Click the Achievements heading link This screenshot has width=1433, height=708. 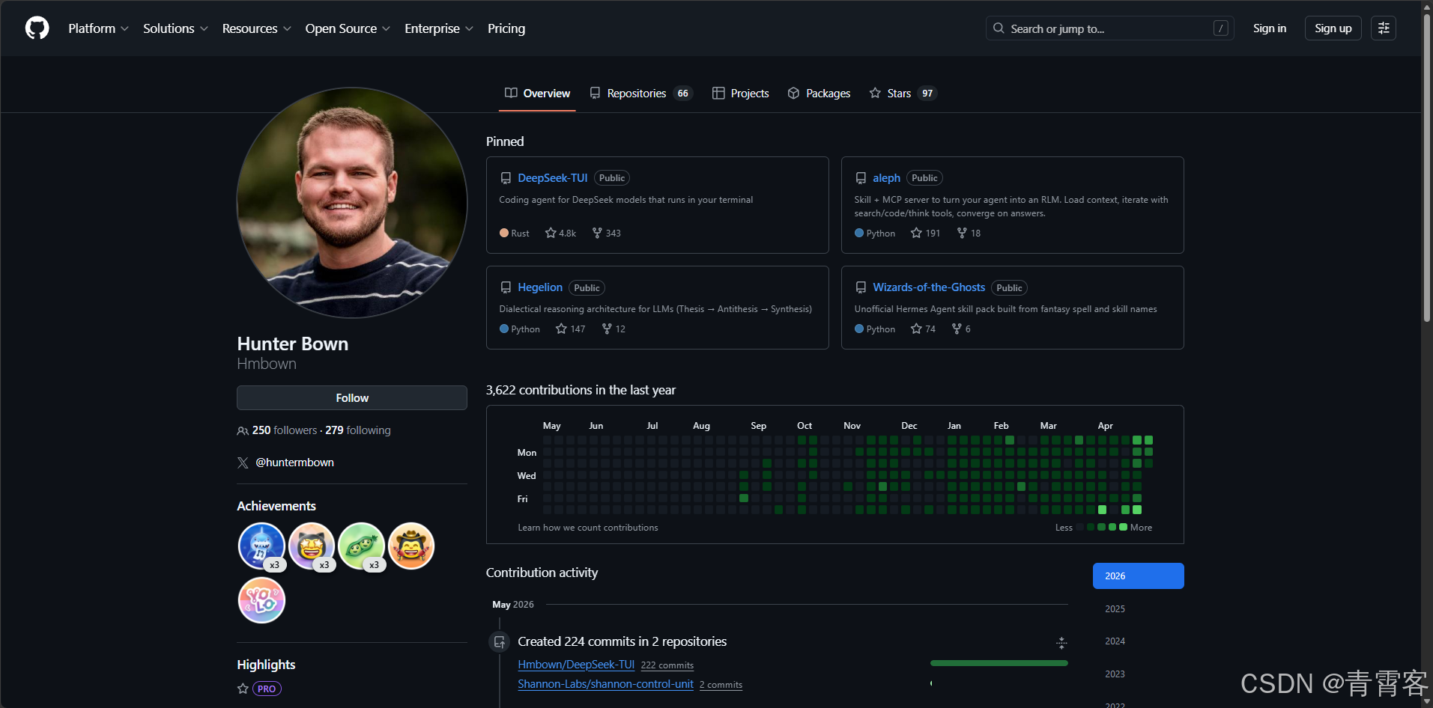[276, 506]
